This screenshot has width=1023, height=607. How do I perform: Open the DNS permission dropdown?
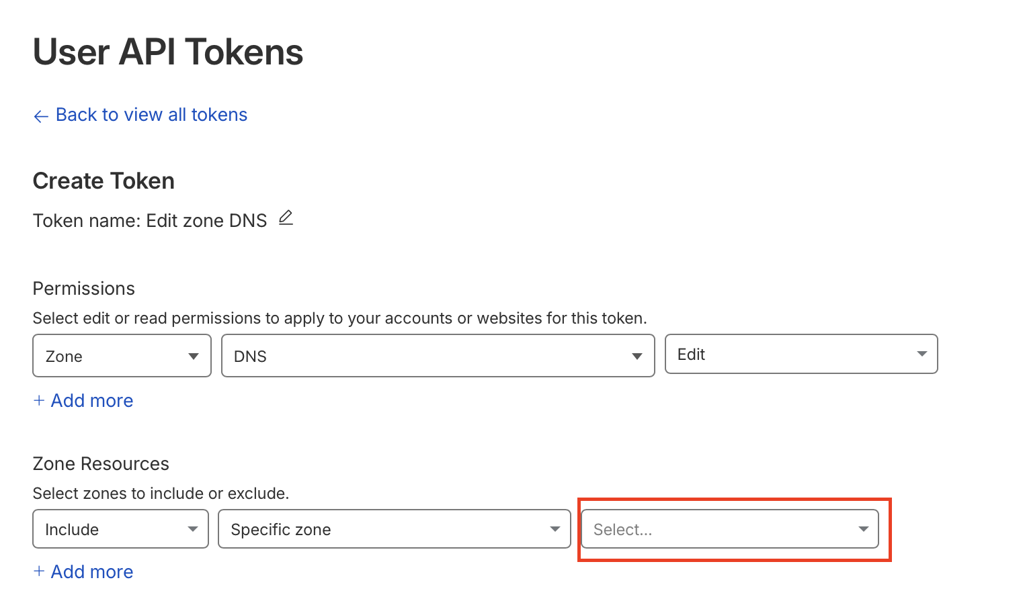(437, 356)
